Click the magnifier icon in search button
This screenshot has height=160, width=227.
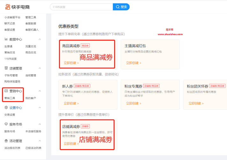point(118,7)
